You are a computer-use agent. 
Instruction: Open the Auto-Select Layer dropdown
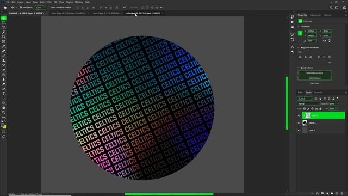coord(40,7)
